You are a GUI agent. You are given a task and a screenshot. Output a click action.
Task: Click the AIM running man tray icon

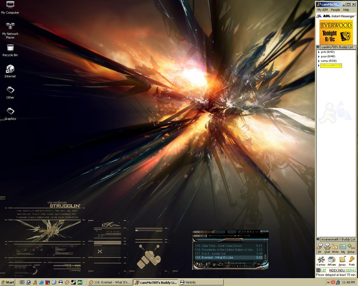coord(338,282)
